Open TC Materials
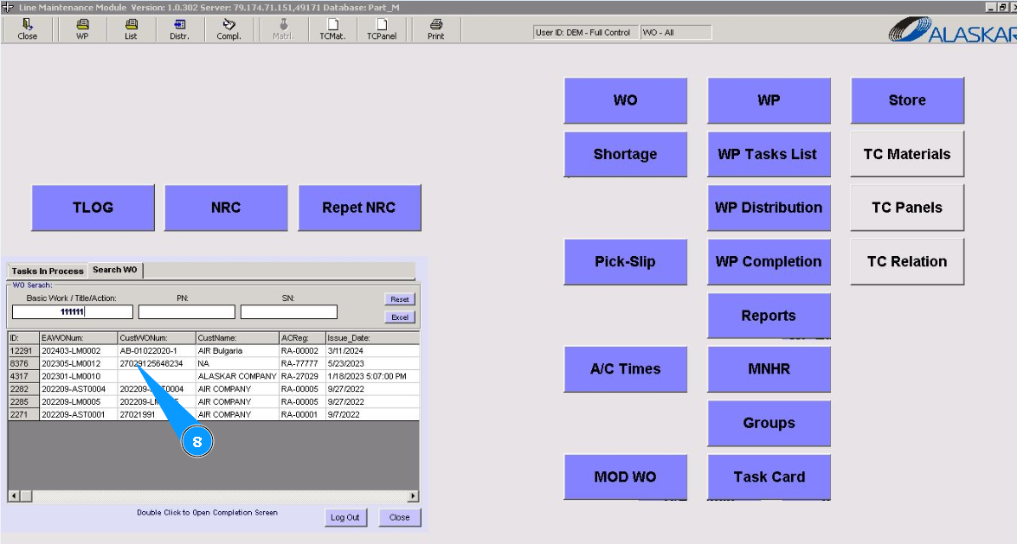 907,154
